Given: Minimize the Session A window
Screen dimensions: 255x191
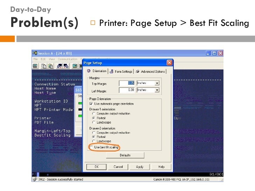Looking at the screenshot, I should pos(208,53).
